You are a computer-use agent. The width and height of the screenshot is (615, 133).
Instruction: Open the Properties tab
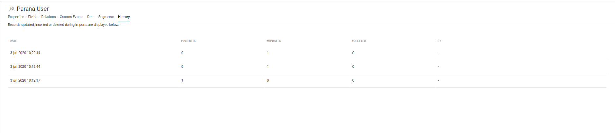point(16,17)
